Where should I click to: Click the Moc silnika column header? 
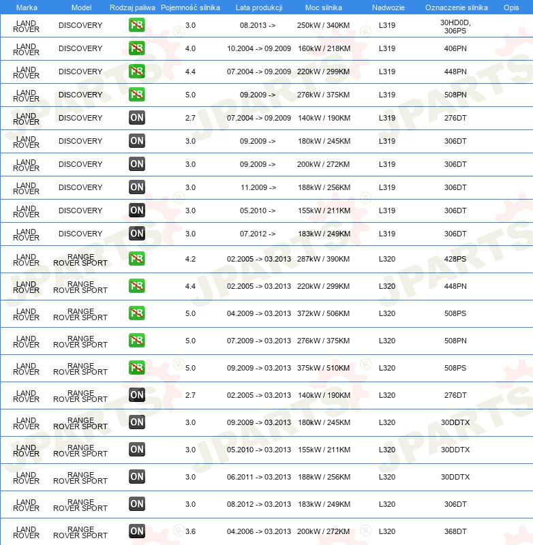click(x=323, y=7)
